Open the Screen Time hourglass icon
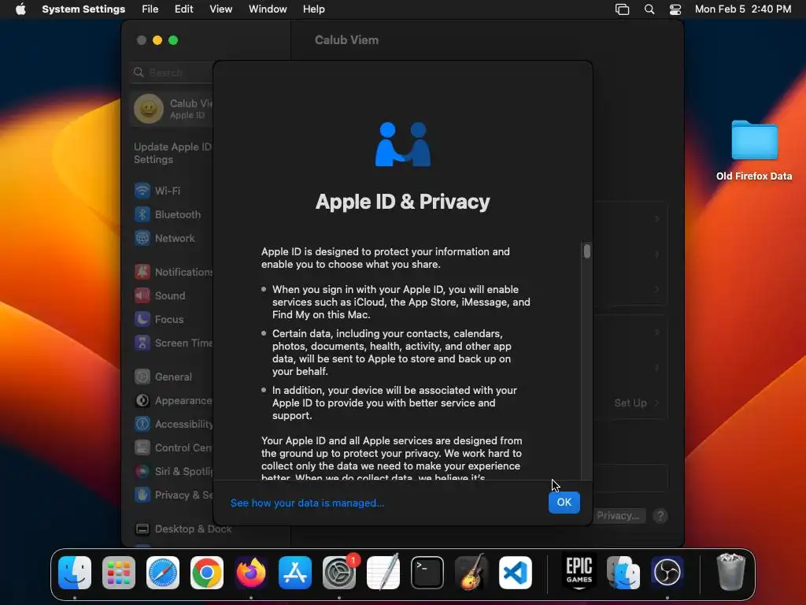Viewport: 806px width, 605px height. tap(142, 343)
